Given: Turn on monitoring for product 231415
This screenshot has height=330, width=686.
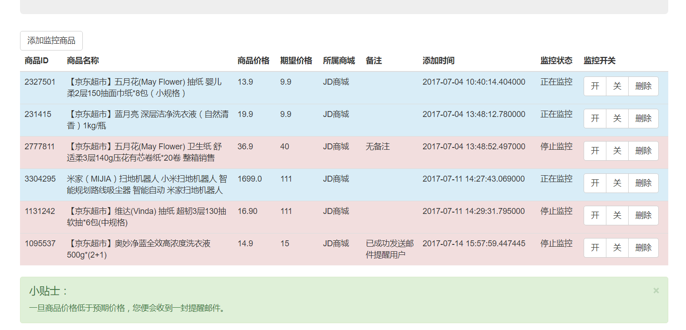Looking at the screenshot, I should 595,118.
